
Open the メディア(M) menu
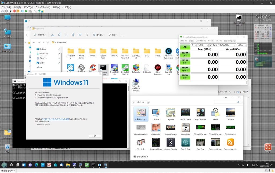28,7
